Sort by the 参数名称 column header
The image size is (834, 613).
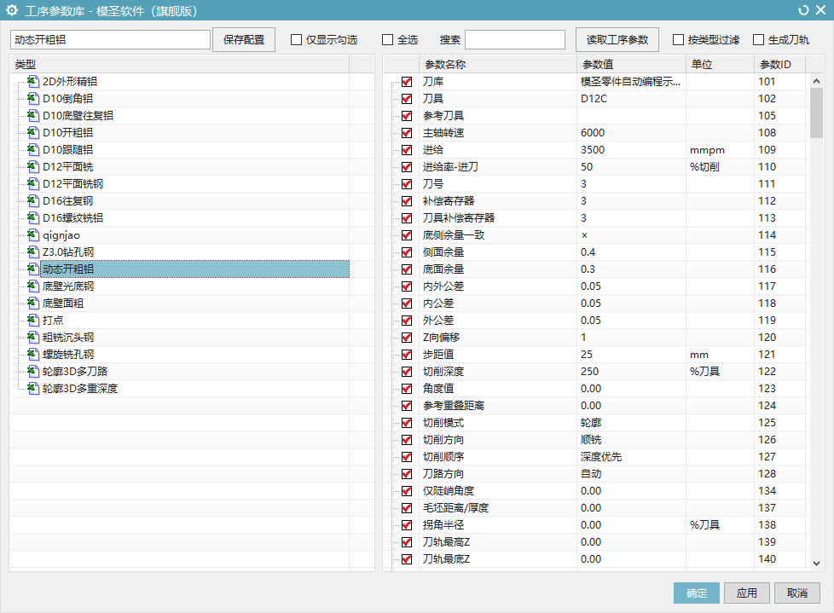pyautogui.click(x=498, y=64)
